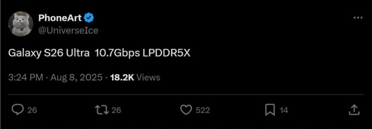
Task: Open the three-dot more options menu
Action: pyautogui.click(x=358, y=18)
